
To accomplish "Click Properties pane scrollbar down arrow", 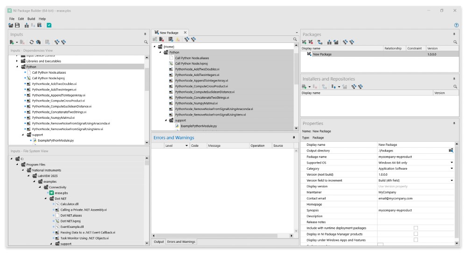I will click(457, 243).
